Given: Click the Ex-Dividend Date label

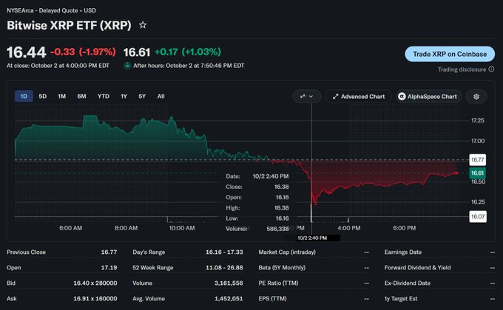Looking at the screenshot, I should (x=408, y=283).
